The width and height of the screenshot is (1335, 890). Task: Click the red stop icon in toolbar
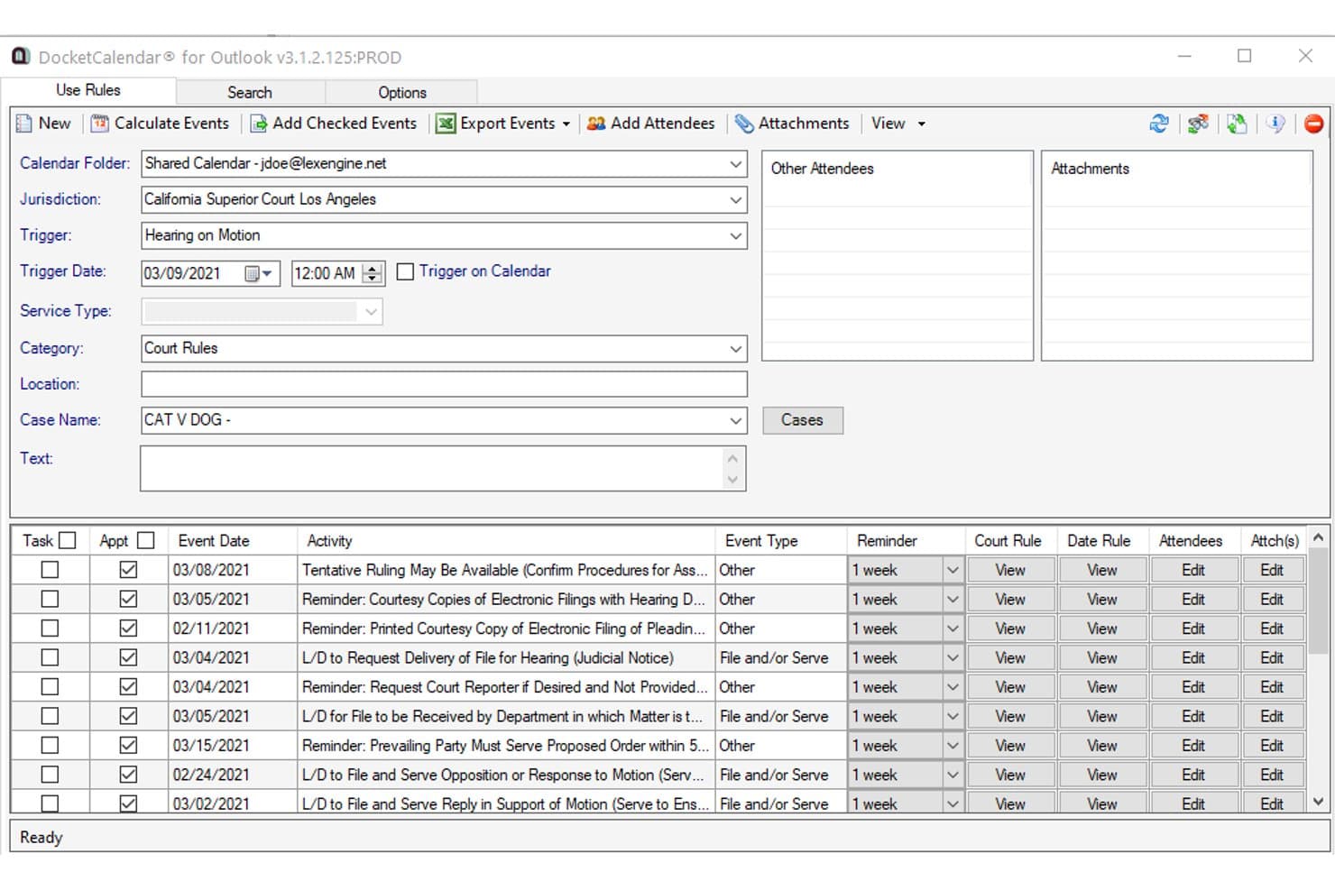[x=1313, y=124]
